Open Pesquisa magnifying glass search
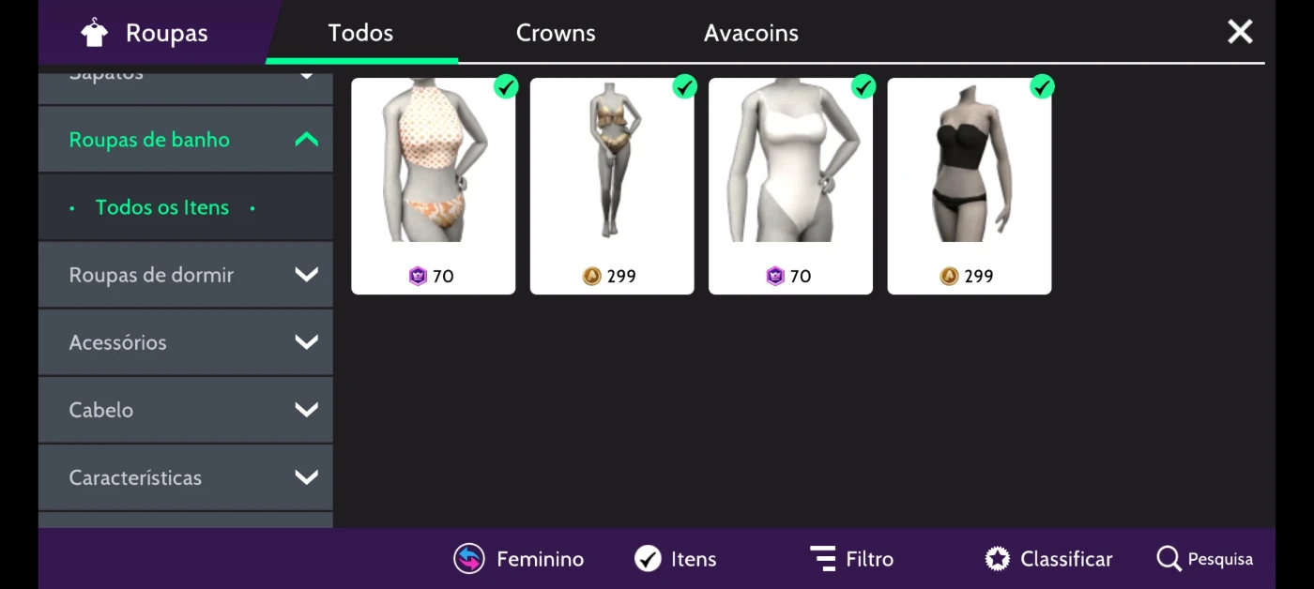 pyautogui.click(x=1169, y=559)
